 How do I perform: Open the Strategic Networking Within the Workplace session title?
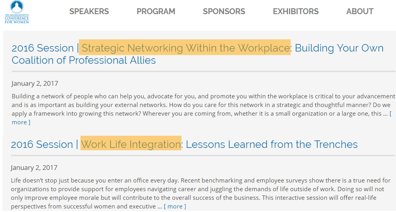click(198, 54)
